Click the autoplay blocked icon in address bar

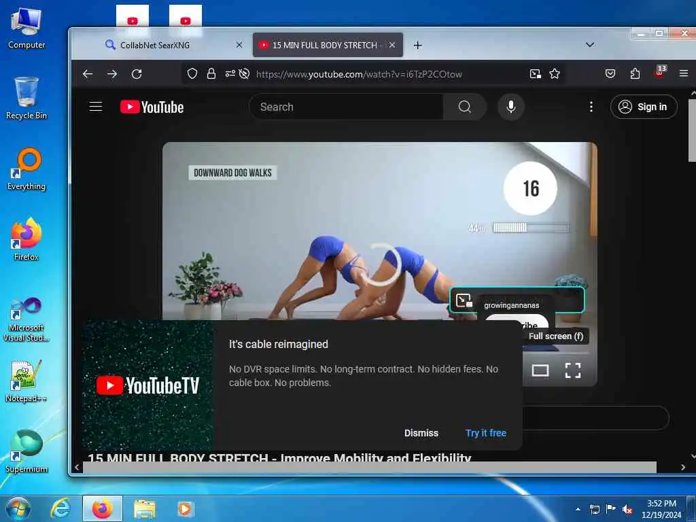click(244, 73)
